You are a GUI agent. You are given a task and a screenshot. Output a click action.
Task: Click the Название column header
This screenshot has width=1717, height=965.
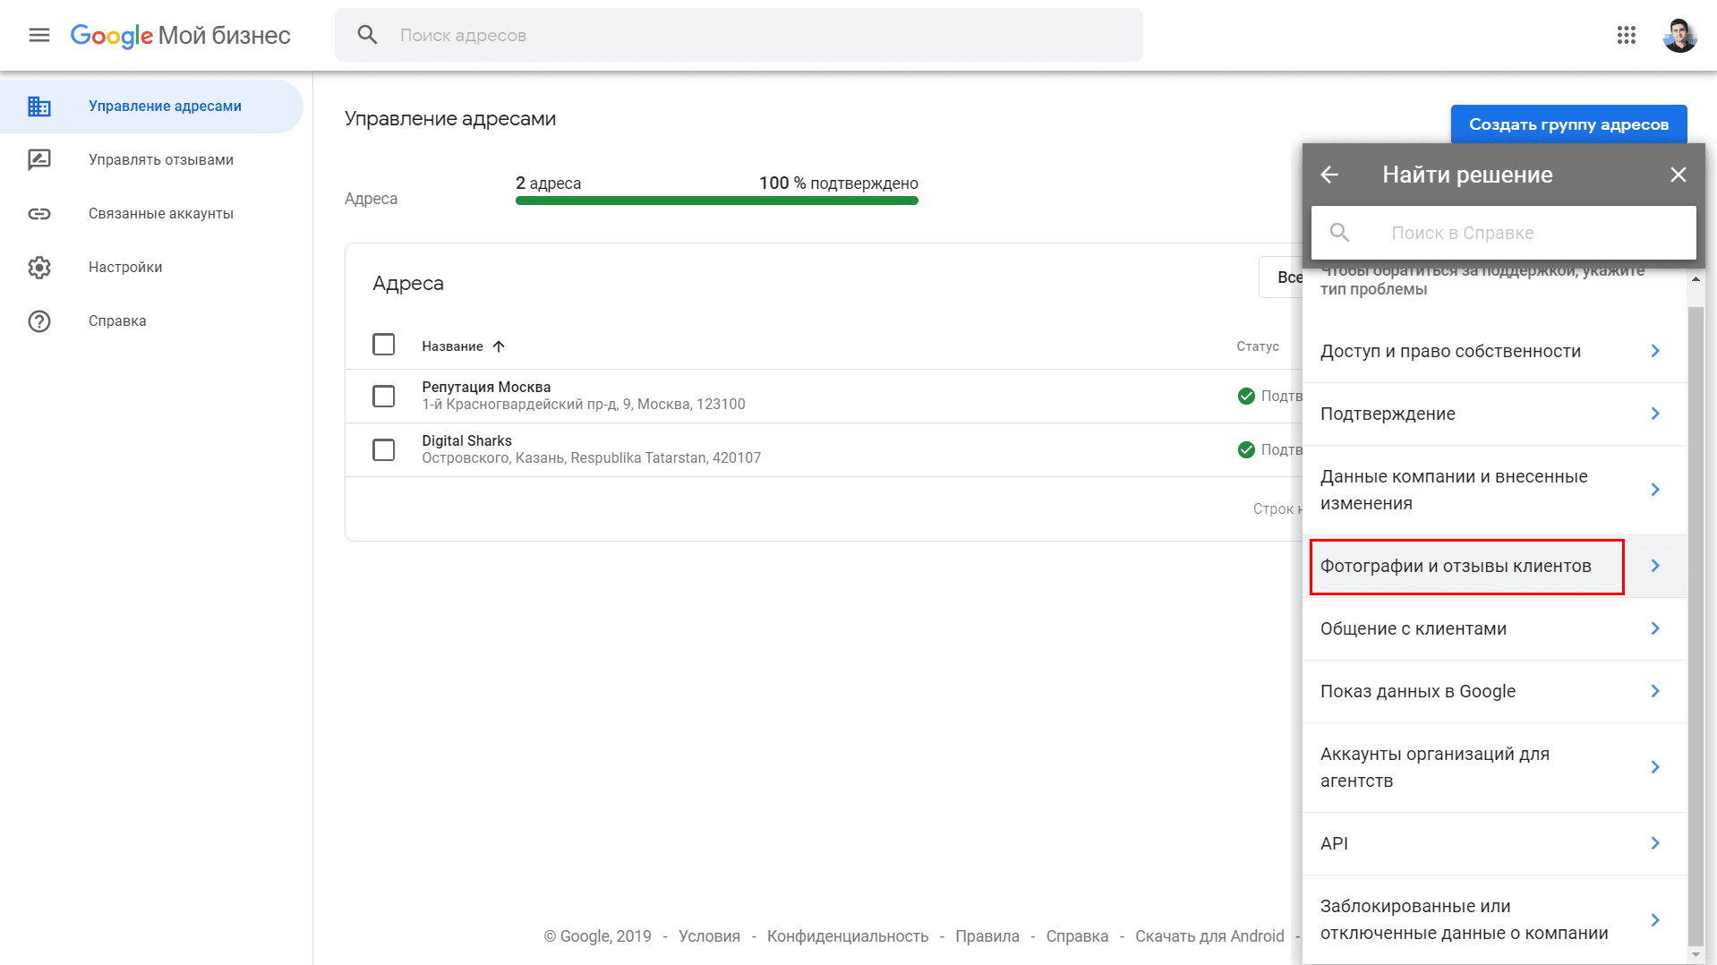pos(452,346)
